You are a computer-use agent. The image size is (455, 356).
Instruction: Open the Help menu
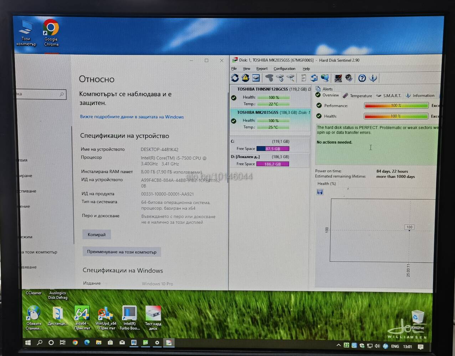point(306,69)
